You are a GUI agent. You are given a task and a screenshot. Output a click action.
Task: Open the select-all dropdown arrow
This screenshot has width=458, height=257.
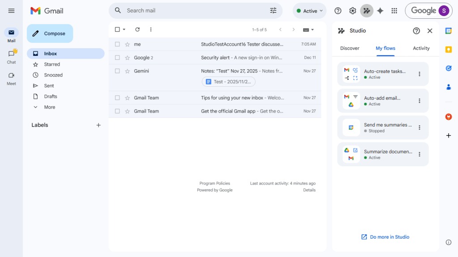124,29
